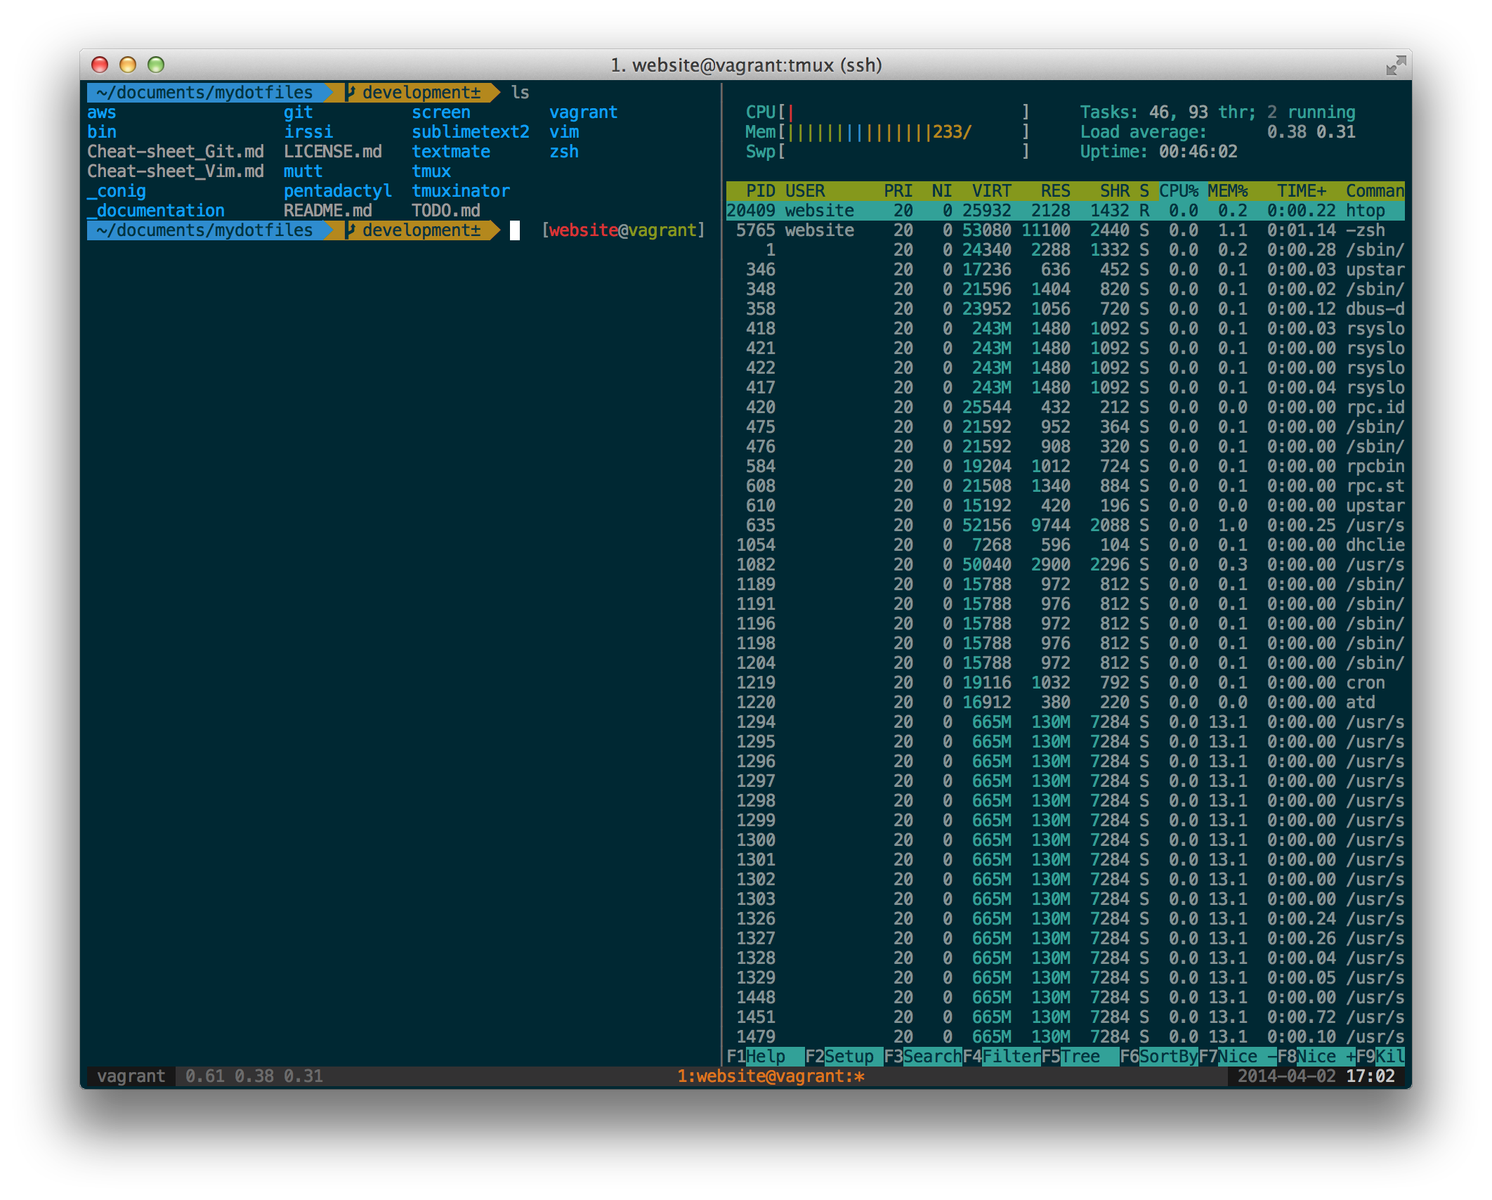Viewport: 1492px width, 1200px height.
Task: Select the cron process row PID 1219
Action: (1065, 682)
